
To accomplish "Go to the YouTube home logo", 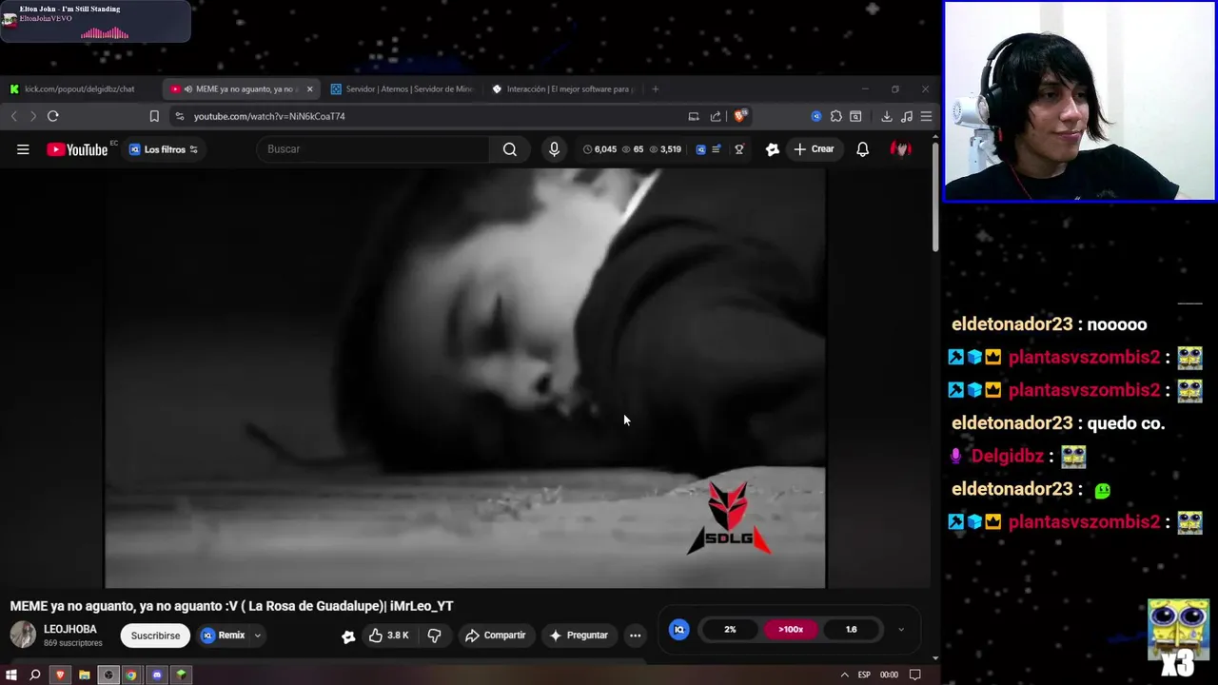I will point(77,149).
